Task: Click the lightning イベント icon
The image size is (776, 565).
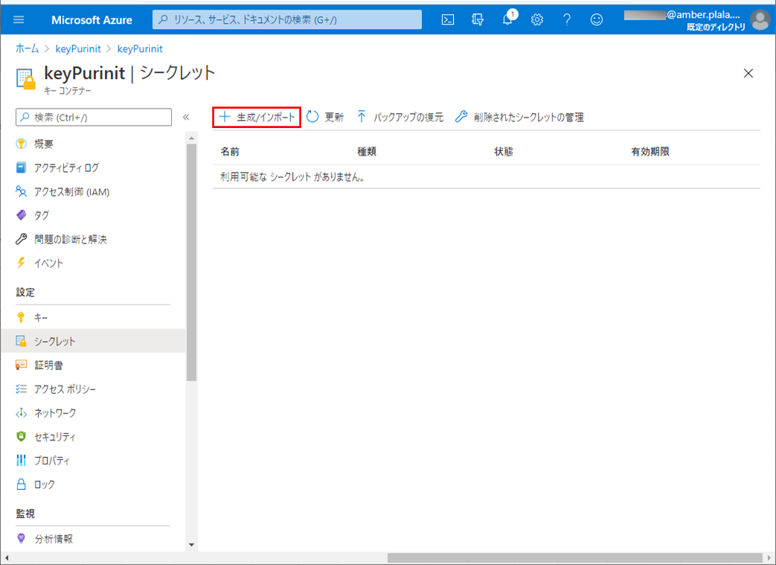Action: coord(21,263)
